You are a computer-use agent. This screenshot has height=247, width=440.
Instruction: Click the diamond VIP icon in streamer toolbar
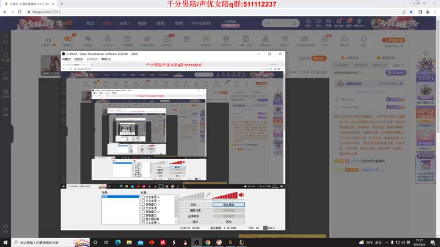pos(285,38)
